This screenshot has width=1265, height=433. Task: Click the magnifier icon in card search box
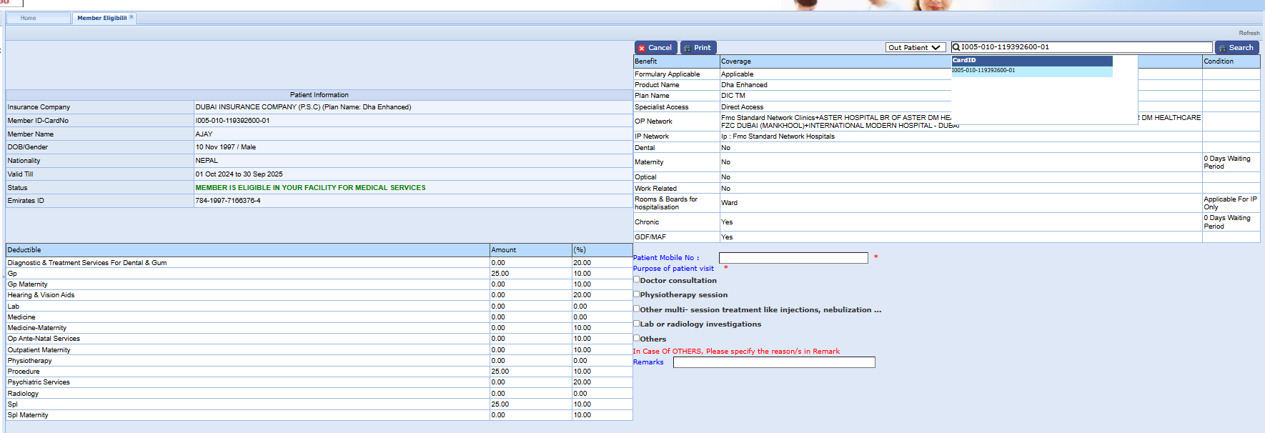point(956,48)
